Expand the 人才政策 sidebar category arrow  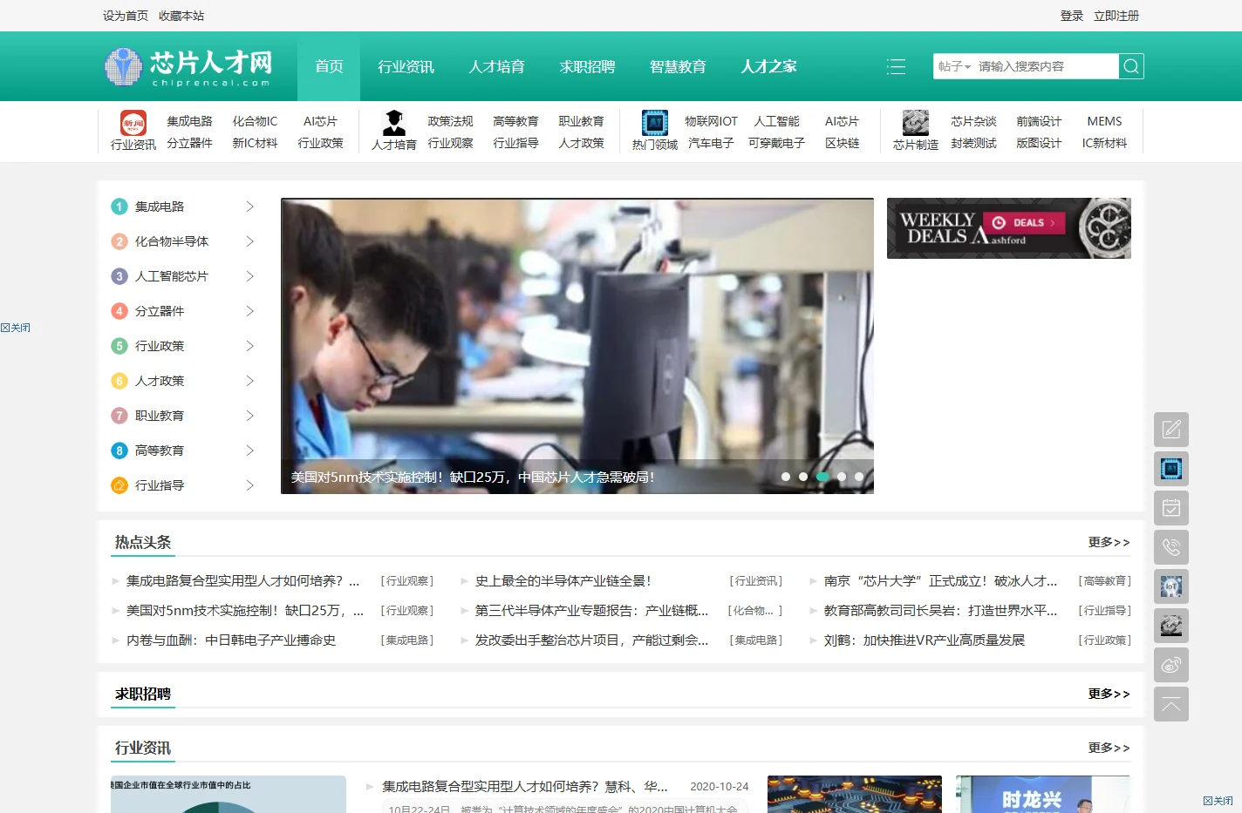249,381
